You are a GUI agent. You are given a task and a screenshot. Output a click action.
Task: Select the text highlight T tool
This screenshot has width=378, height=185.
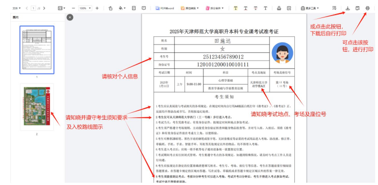tap(236, 8)
